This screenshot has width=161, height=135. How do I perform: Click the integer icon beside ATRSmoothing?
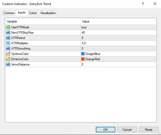tap(8, 49)
